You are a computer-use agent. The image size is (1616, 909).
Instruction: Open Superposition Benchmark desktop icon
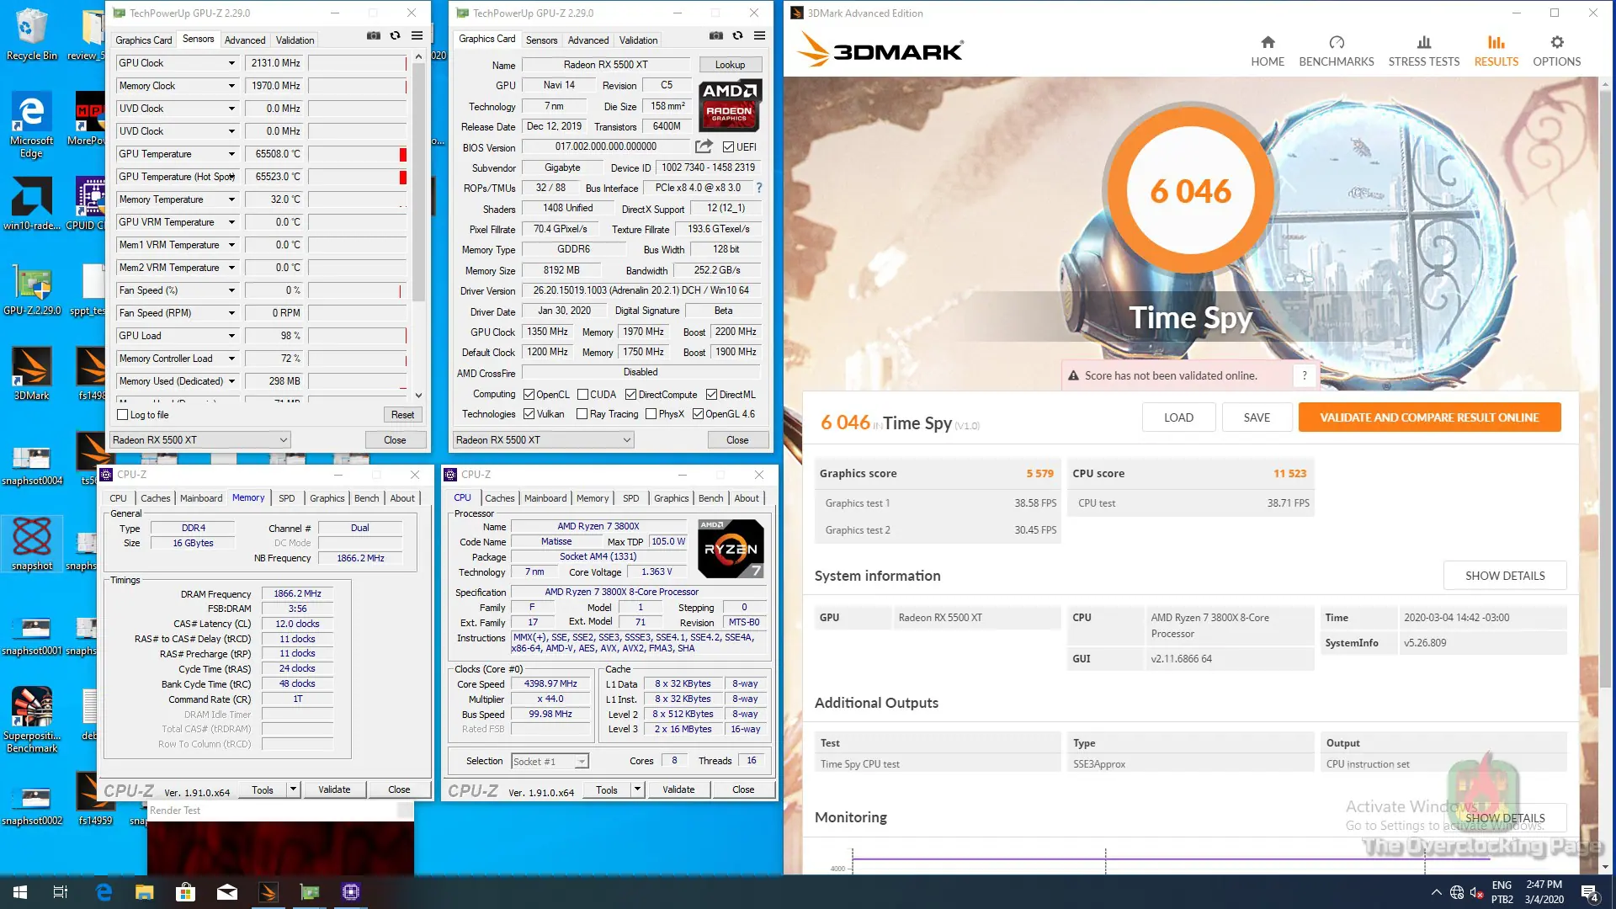tap(32, 720)
